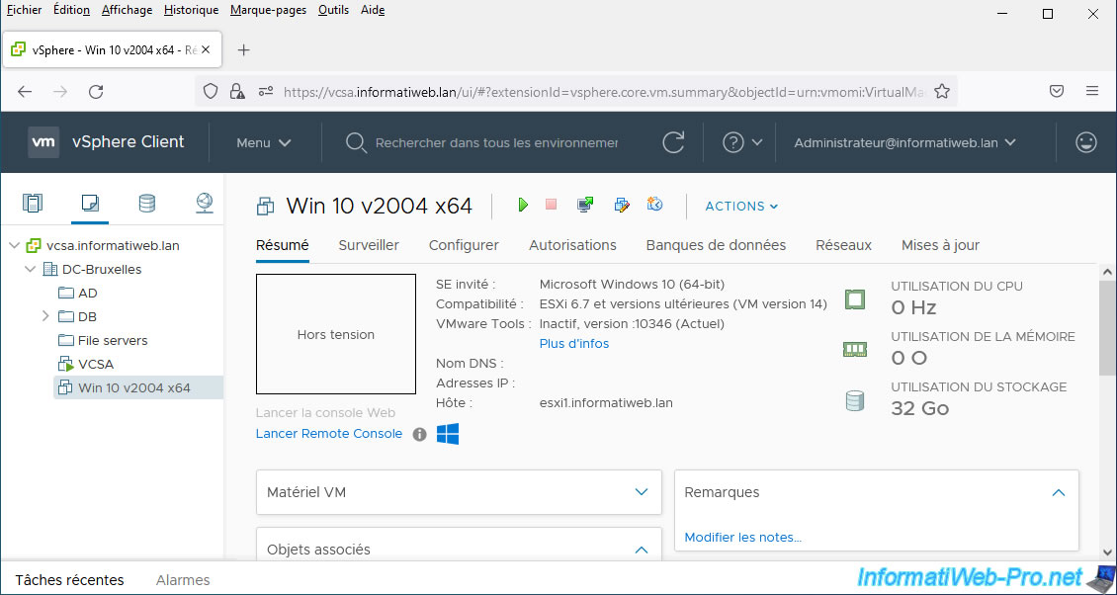Click the red power off stop icon

tap(552, 205)
